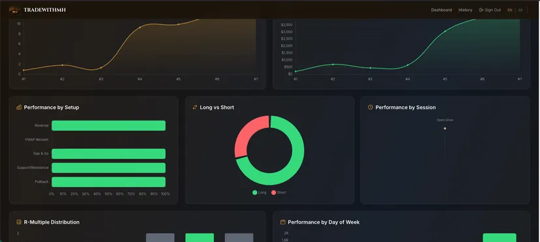Click the VWAP Reclaim label
The height and width of the screenshot is (242, 540).
[x=37, y=140]
